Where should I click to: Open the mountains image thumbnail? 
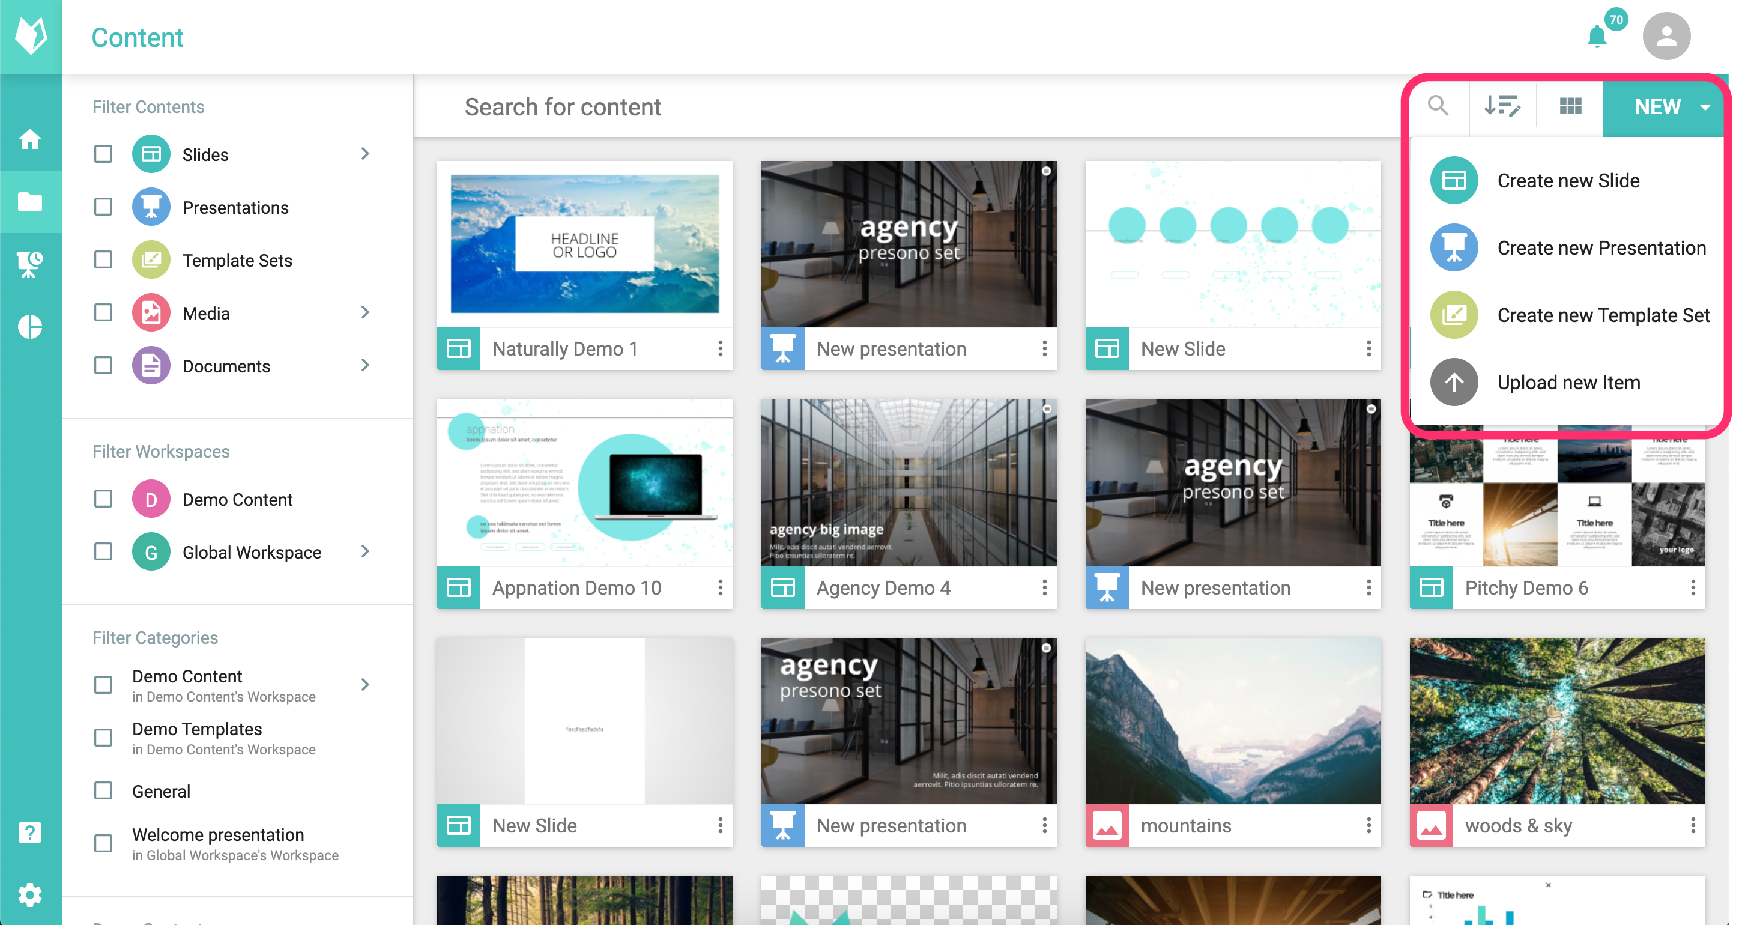point(1233,720)
